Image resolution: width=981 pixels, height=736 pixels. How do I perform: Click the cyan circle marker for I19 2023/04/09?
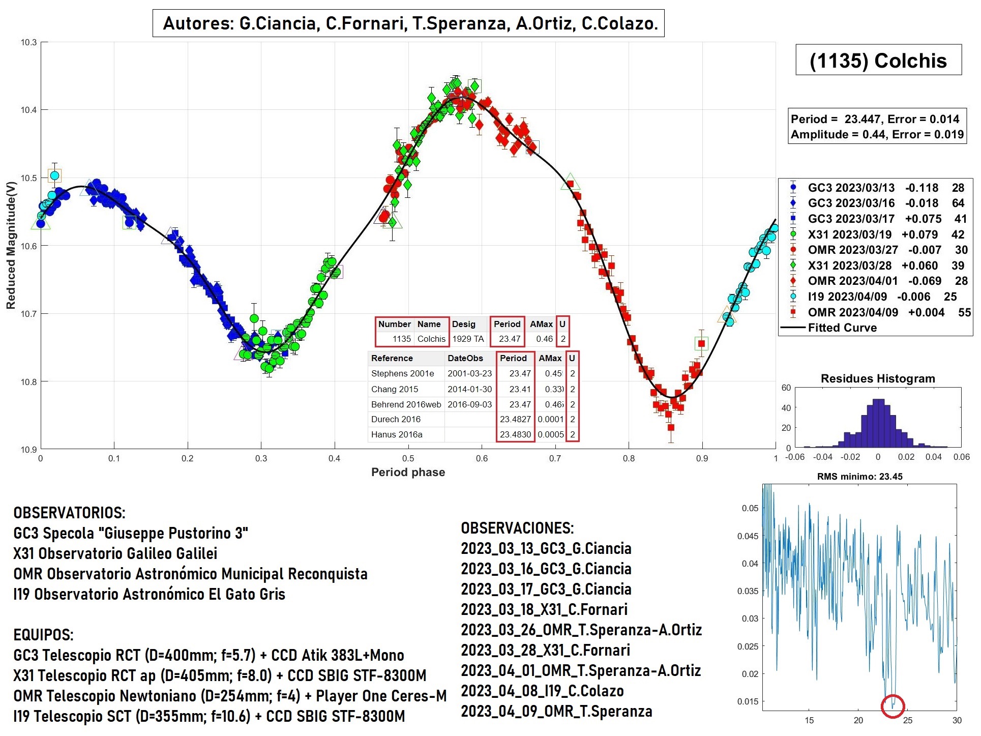click(x=793, y=296)
